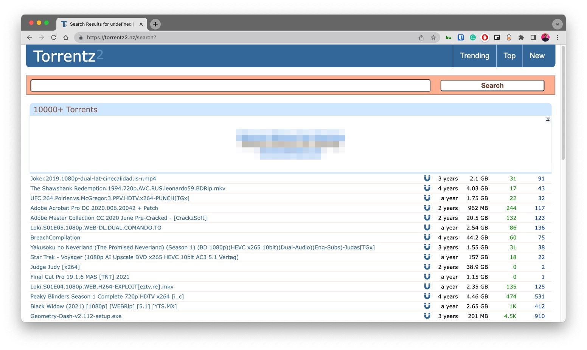Click the magnet icon beside Geometry-Dash-v2.112-setup.exe

coord(427,316)
